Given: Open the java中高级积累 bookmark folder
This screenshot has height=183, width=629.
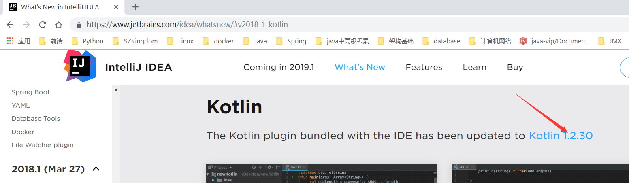Looking at the screenshot, I should [x=342, y=41].
